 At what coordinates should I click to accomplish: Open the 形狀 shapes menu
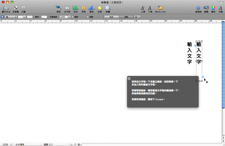[75, 8]
